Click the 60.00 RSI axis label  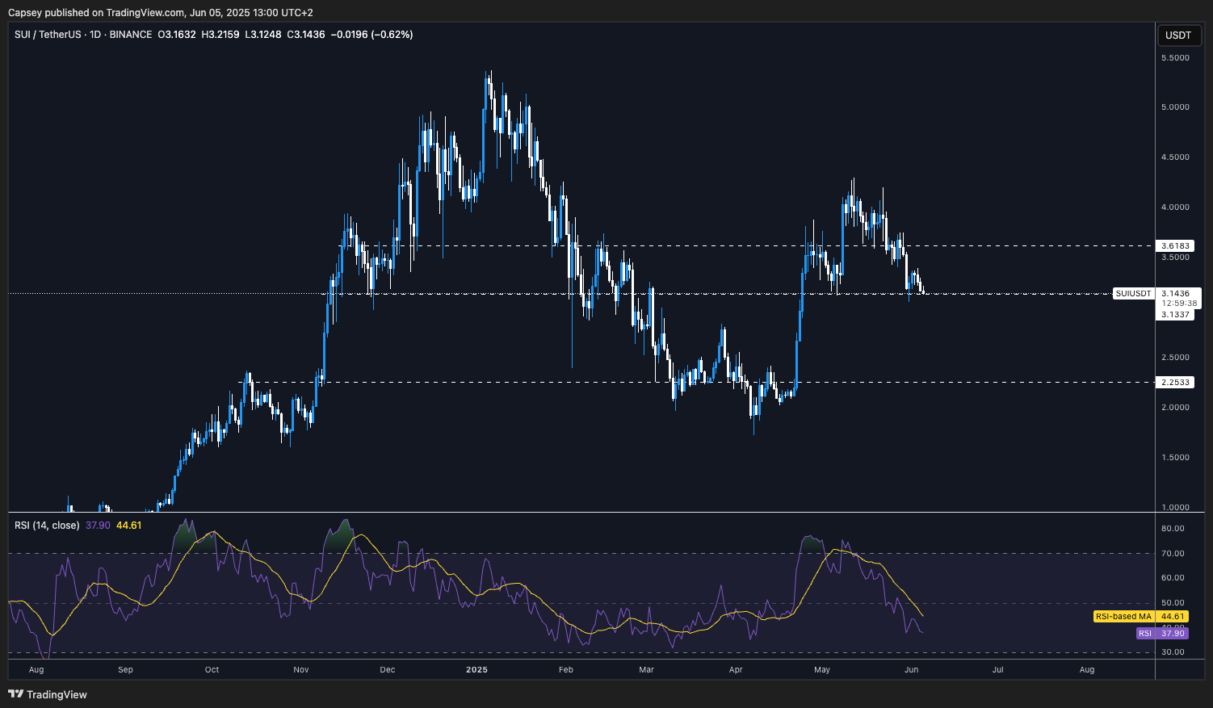1173,578
